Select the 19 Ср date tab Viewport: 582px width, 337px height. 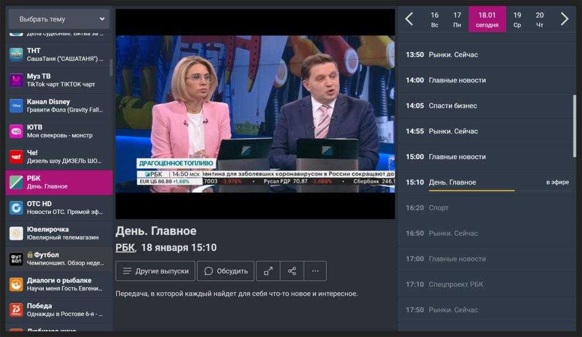[517, 19]
